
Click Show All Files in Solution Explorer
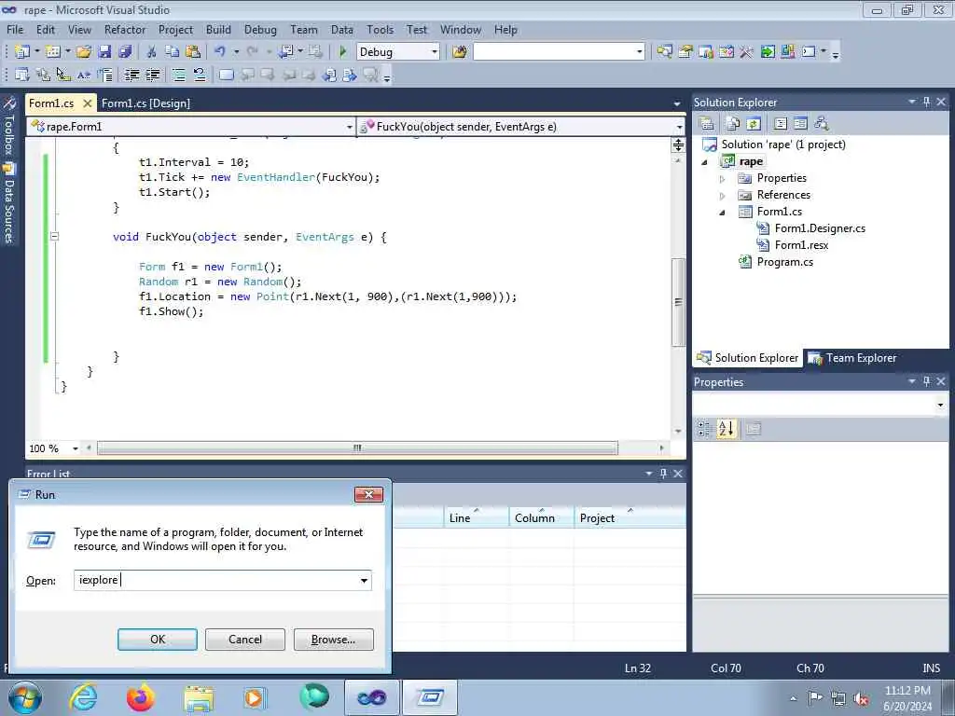(733, 124)
